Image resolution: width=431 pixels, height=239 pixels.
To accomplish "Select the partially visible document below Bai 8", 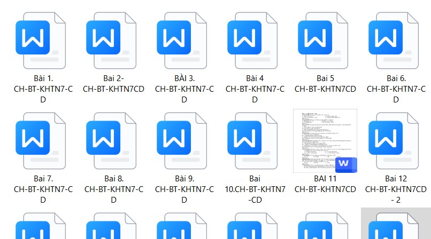I will coord(111,228).
